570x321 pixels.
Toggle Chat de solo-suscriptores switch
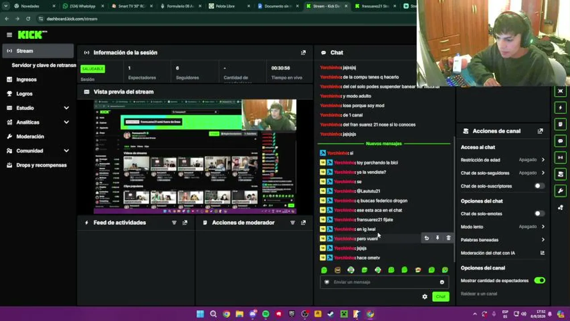pos(539,186)
